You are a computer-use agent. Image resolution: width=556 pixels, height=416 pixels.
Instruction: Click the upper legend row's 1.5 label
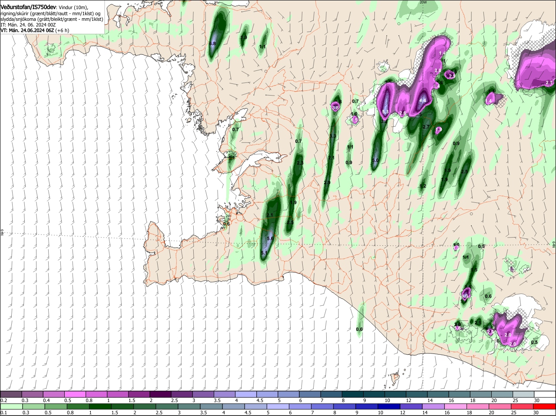point(132,400)
